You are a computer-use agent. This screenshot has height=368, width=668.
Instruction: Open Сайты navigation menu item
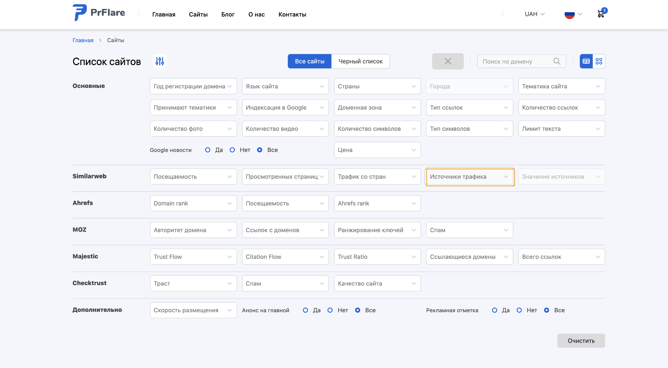(198, 14)
